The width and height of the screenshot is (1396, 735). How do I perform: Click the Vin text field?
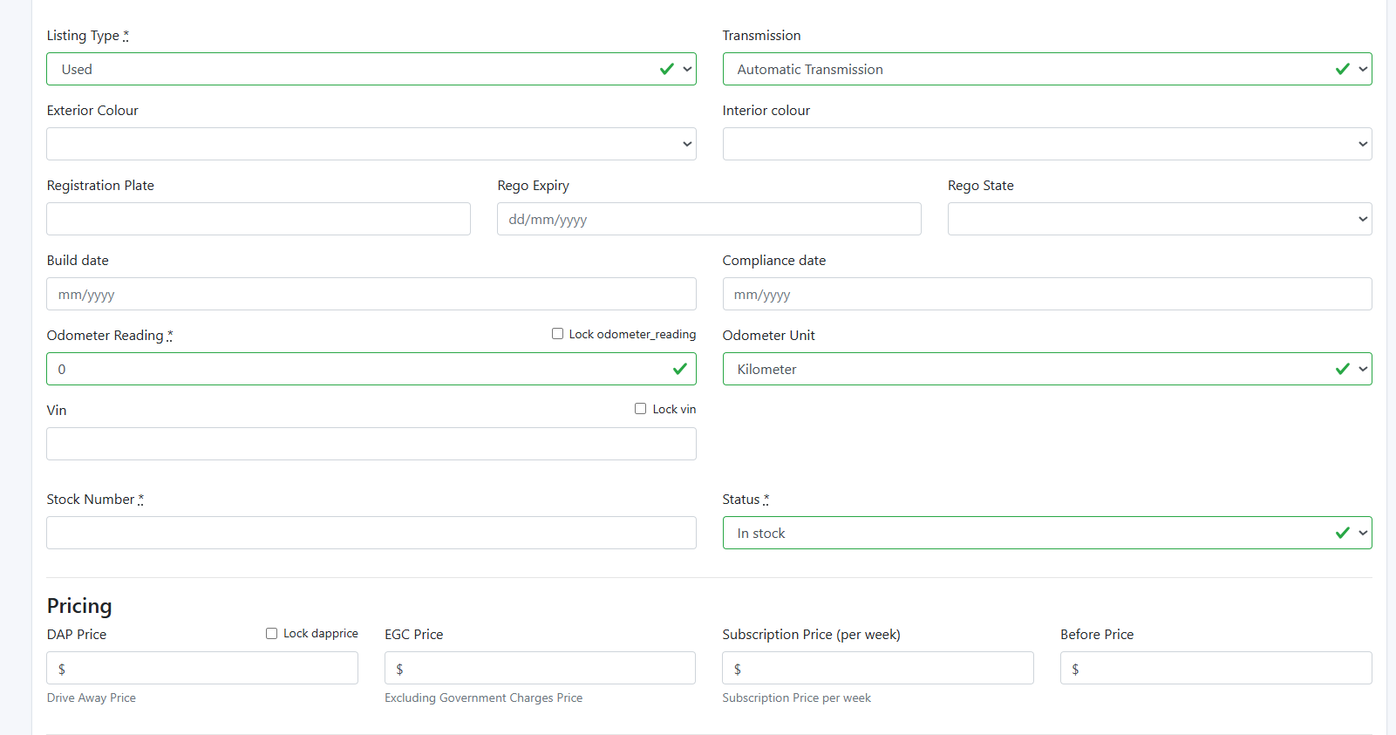371,444
